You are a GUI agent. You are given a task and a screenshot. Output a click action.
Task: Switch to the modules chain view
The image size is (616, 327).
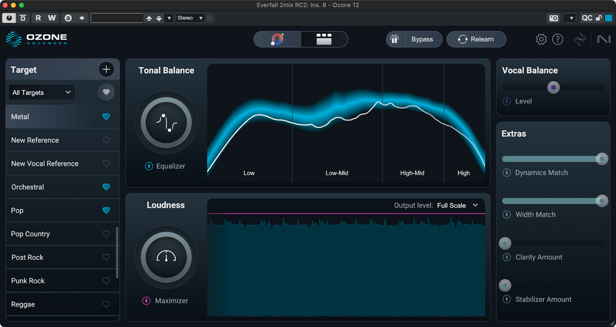[x=324, y=39]
